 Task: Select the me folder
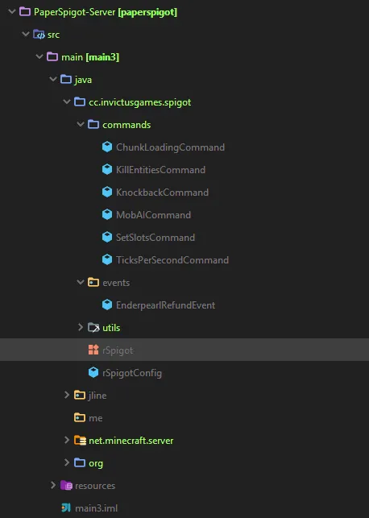95,418
